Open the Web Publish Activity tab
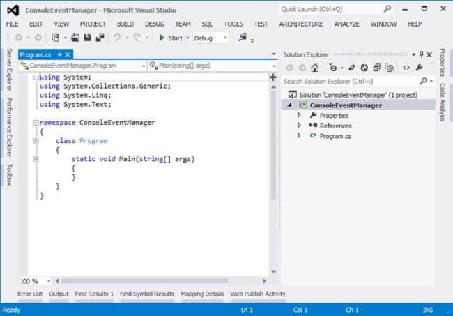This screenshot has height=316, width=453. 258,294
